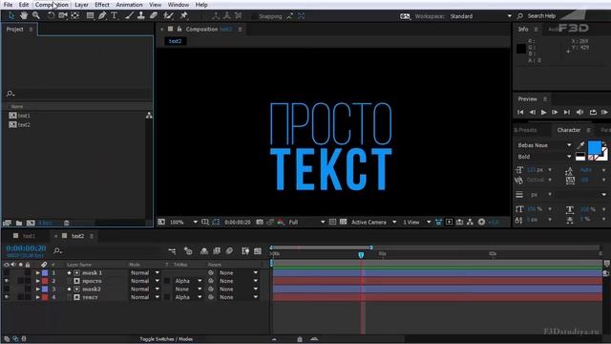Screen dimensions: 611x344
Task: Open the File menu
Action: 9,5
